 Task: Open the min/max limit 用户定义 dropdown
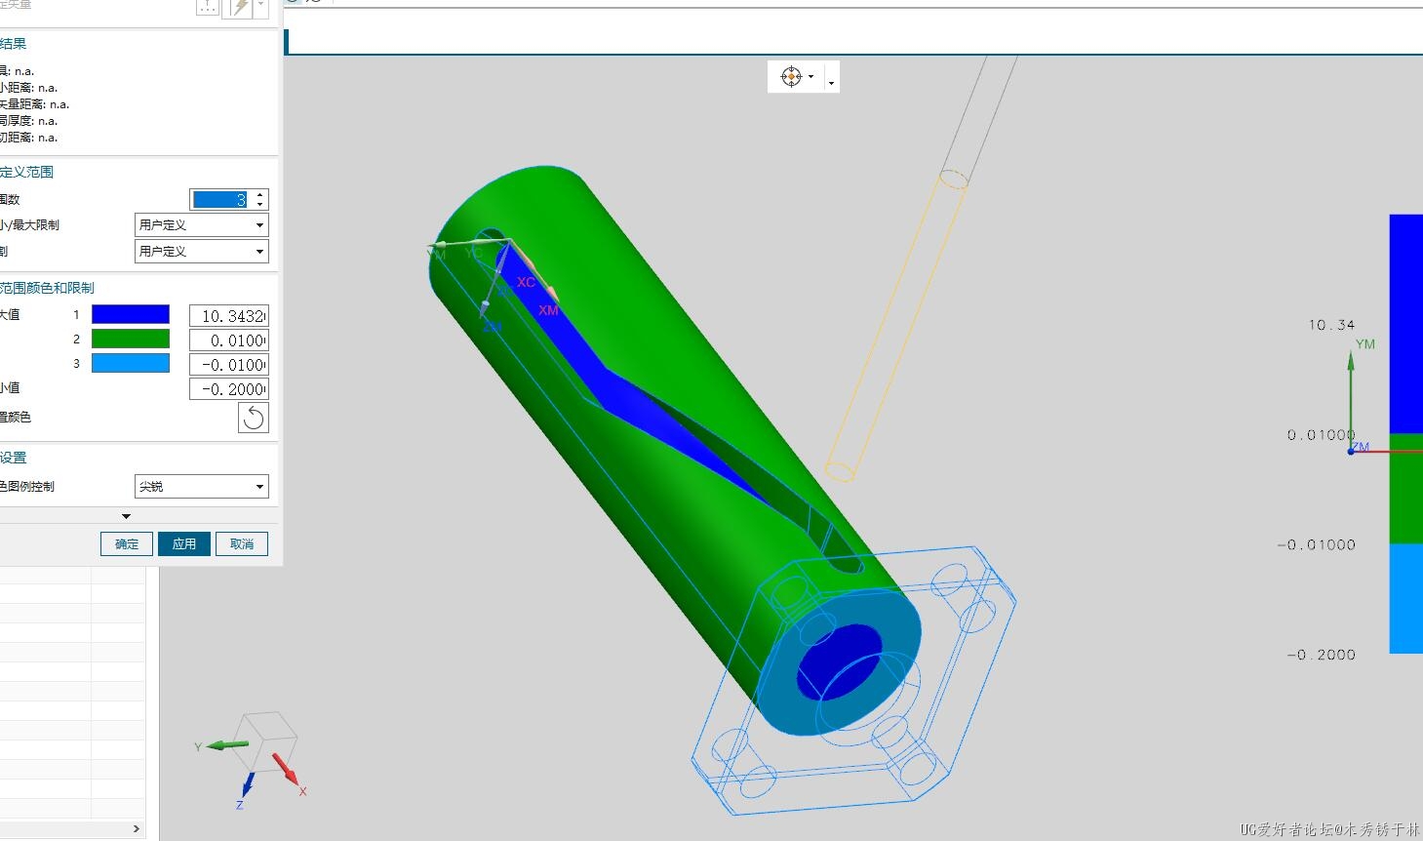click(201, 224)
